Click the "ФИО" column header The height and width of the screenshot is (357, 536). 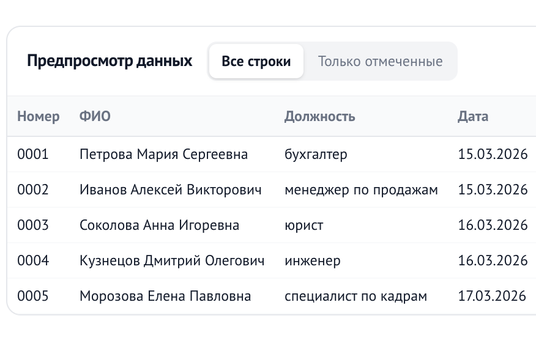95,116
